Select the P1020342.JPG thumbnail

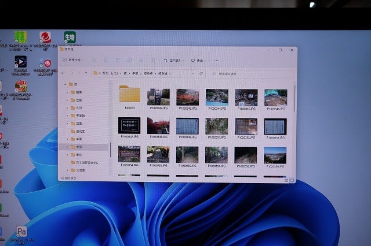click(x=158, y=97)
